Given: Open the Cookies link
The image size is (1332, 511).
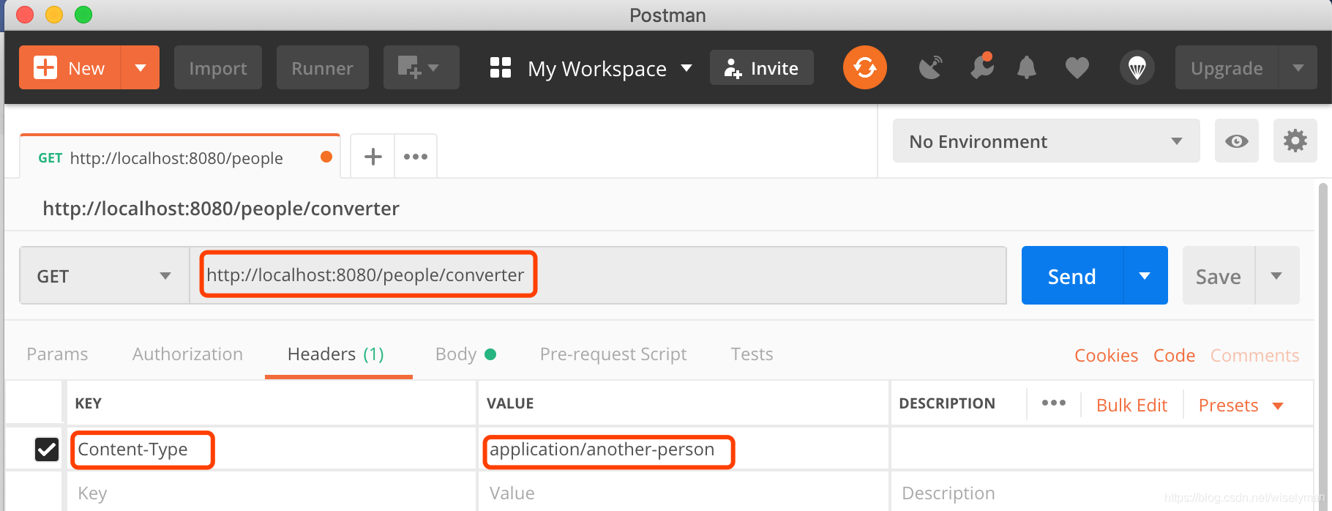Looking at the screenshot, I should 1106,356.
